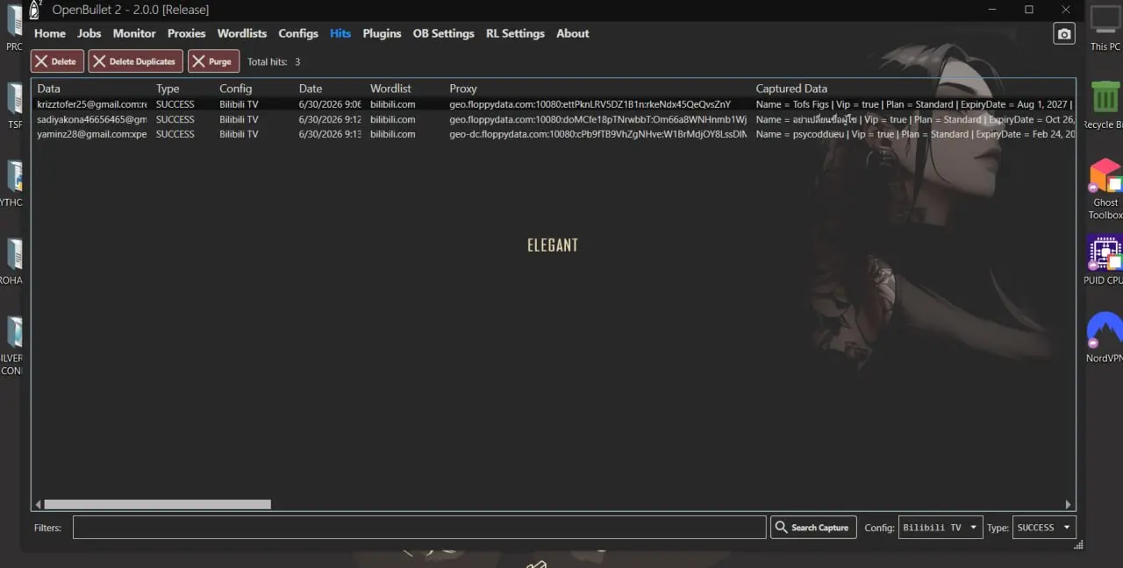1123x568 pixels.
Task: Open the Configs section
Action: [x=298, y=33]
